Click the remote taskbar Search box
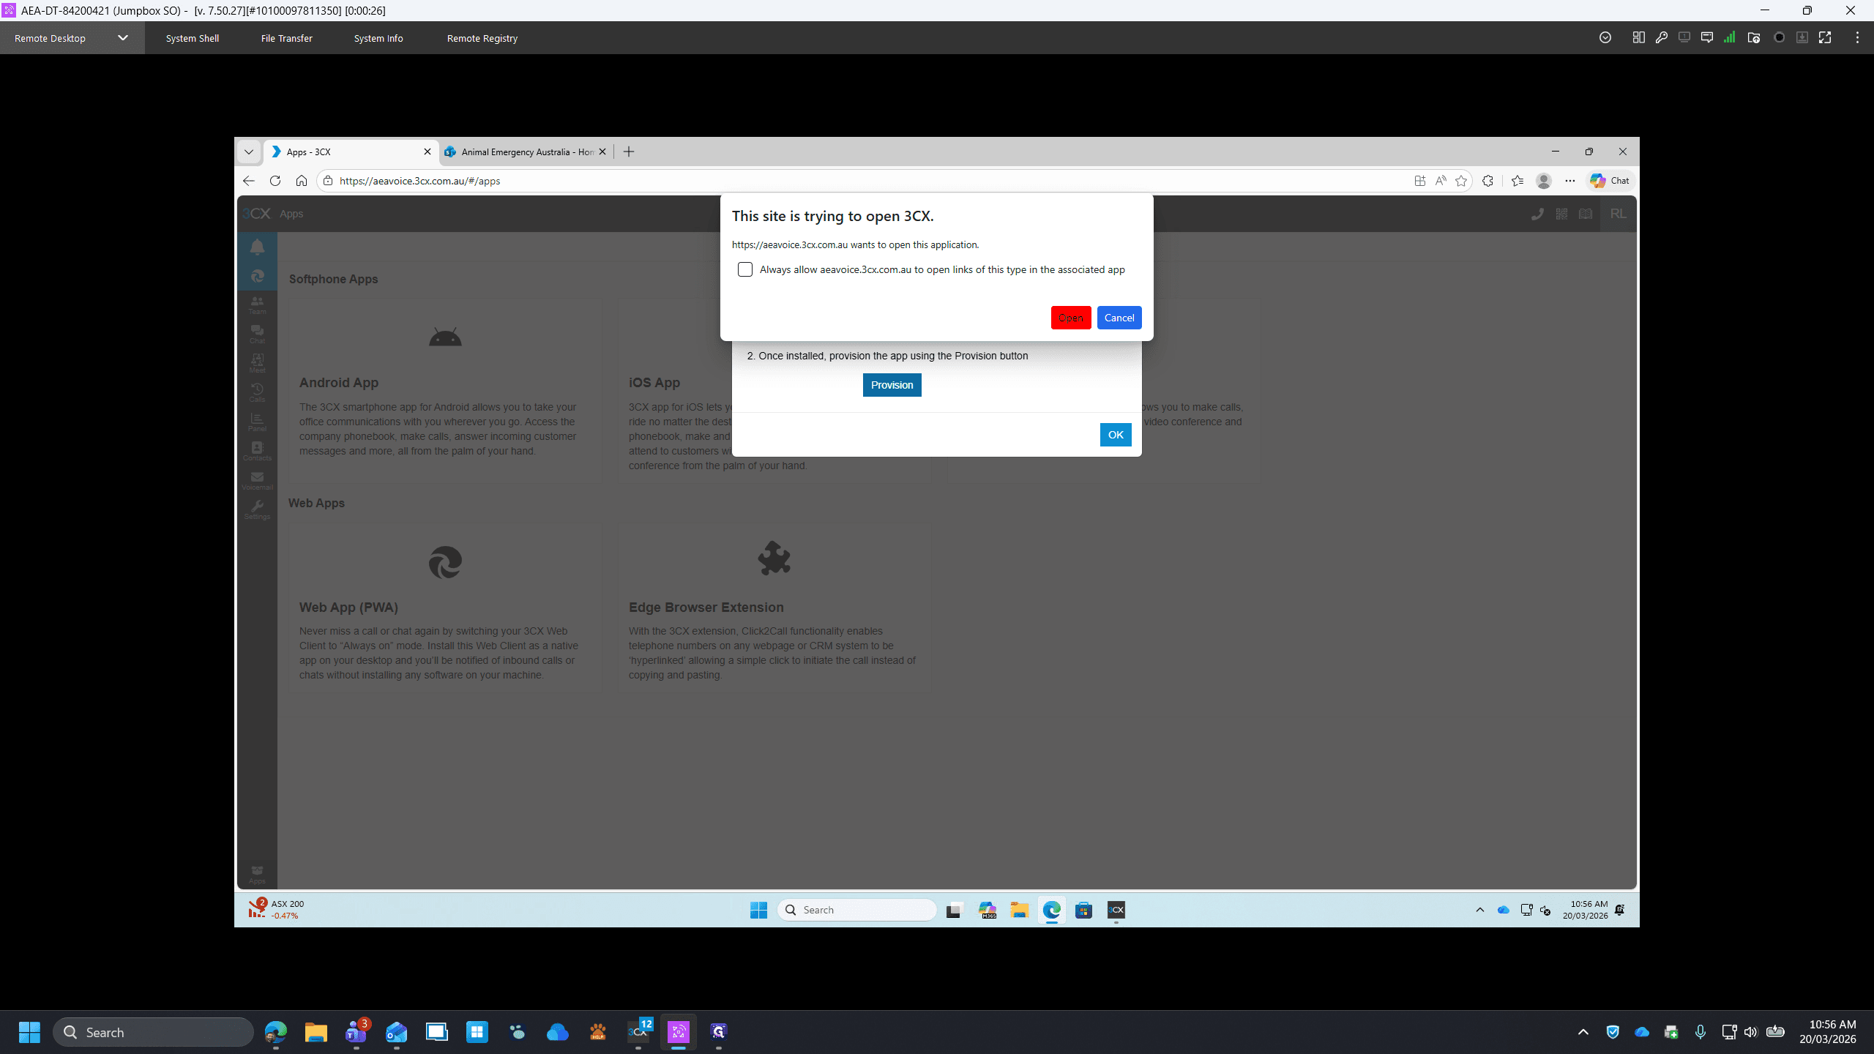 point(857,910)
